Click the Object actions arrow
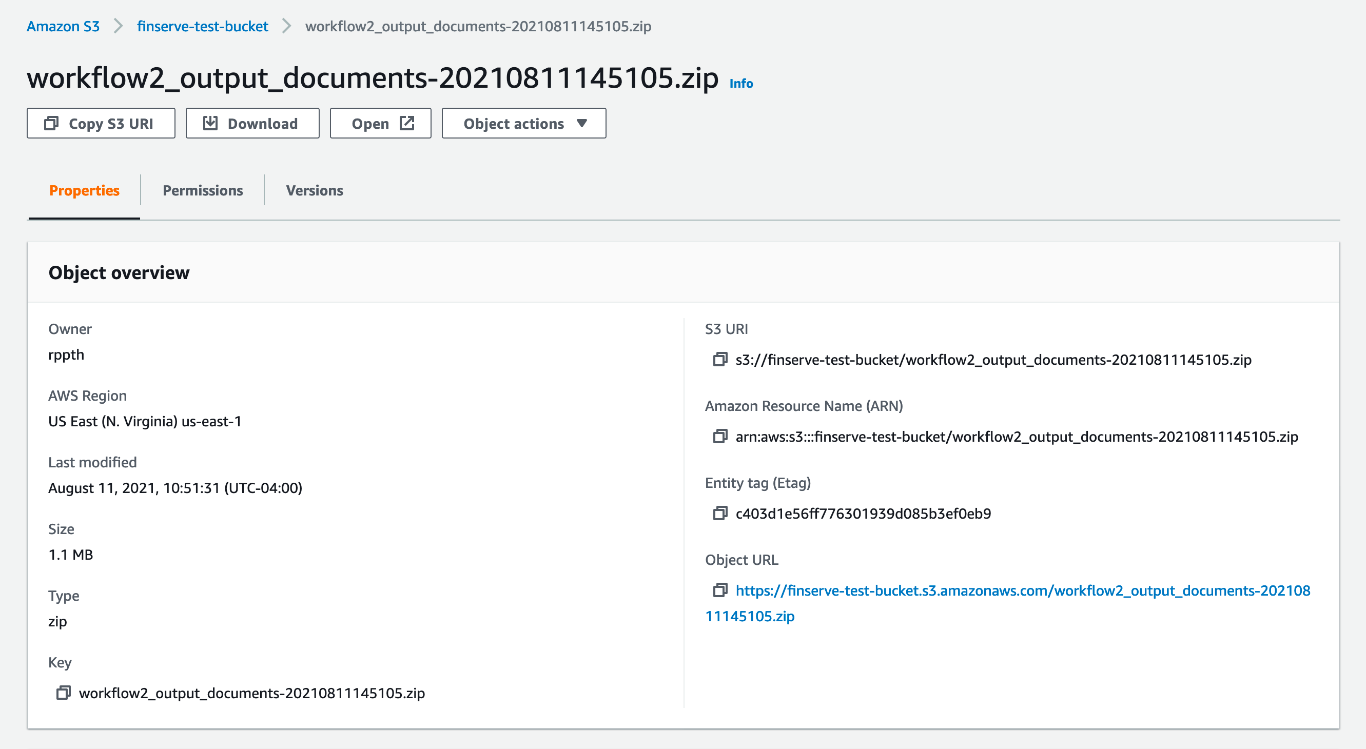1366x749 pixels. (582, 124)
